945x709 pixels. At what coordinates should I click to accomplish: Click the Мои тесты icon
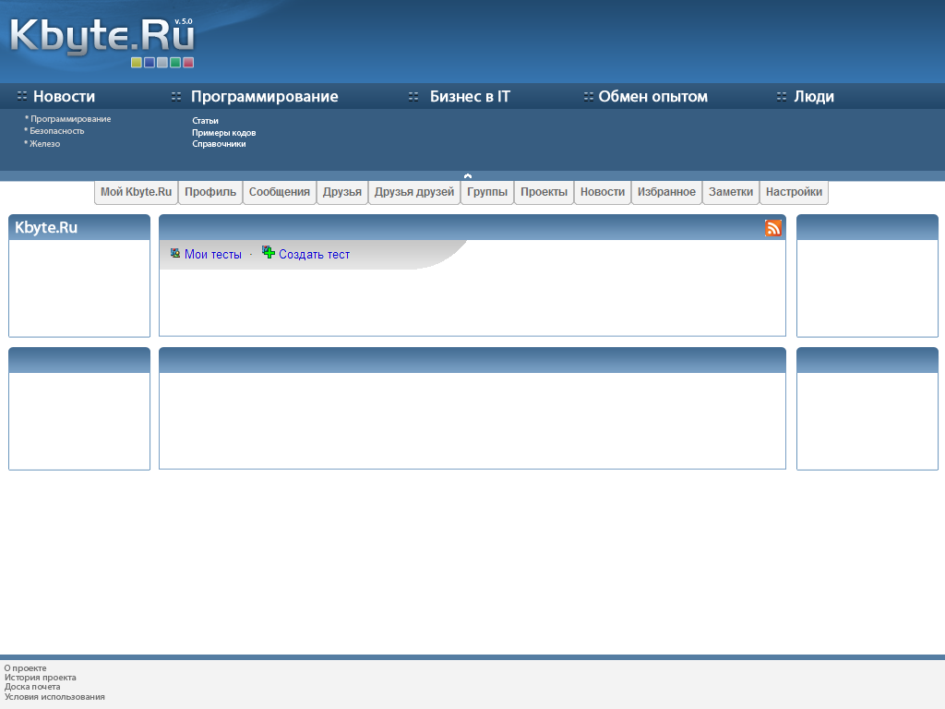(x=175, y=253)
